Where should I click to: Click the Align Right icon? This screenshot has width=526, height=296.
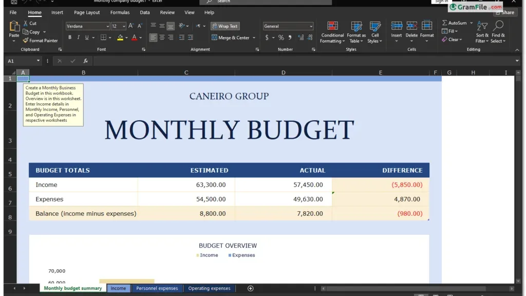pyautogui.click(x=171, y=38)
